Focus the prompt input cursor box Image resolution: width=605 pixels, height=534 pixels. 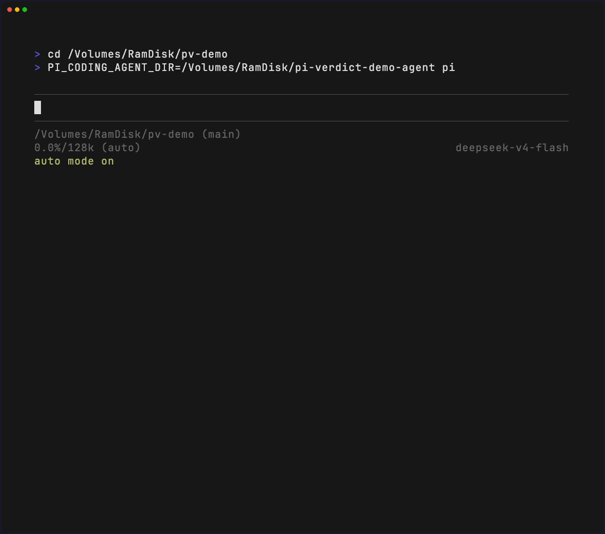pos(38,107)
